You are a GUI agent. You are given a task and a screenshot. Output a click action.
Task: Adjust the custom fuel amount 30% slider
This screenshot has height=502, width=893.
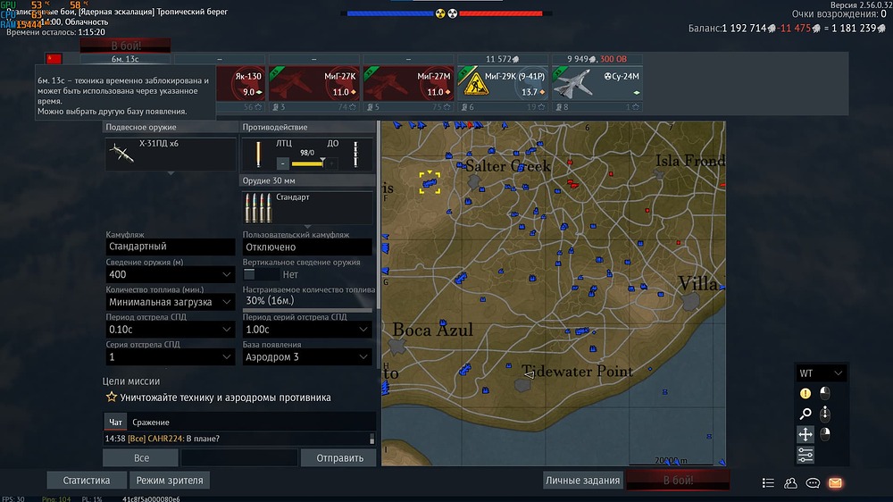pos(307,311)
